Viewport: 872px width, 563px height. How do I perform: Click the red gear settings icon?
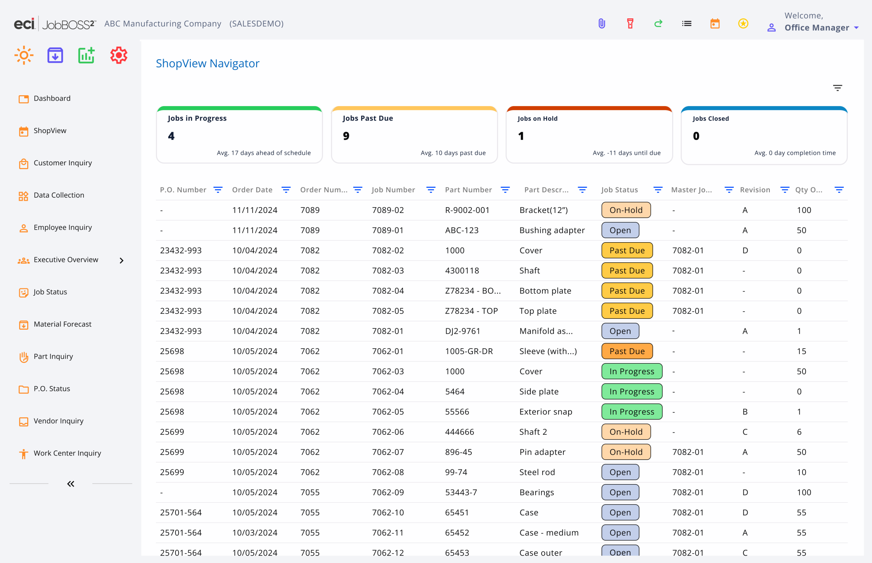119,55
